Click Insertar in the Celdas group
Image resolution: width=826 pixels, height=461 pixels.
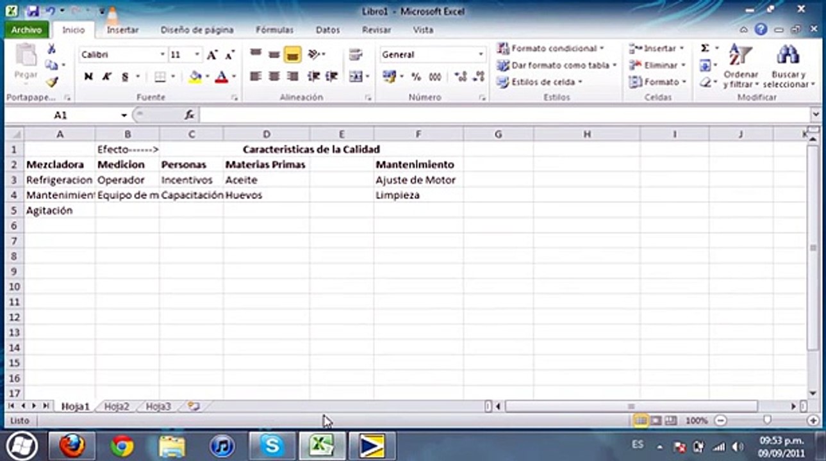657,49
